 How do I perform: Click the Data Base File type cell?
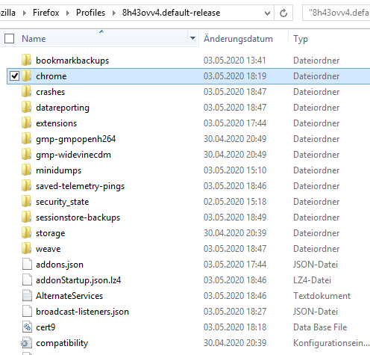[320, 327]
